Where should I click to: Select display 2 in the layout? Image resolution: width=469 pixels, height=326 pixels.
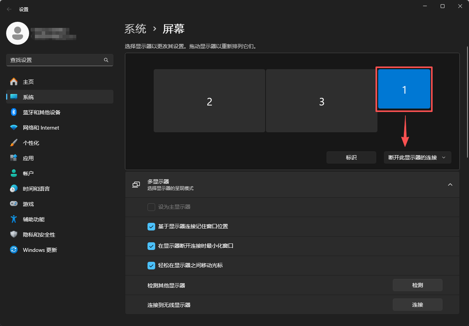point(209,101)
